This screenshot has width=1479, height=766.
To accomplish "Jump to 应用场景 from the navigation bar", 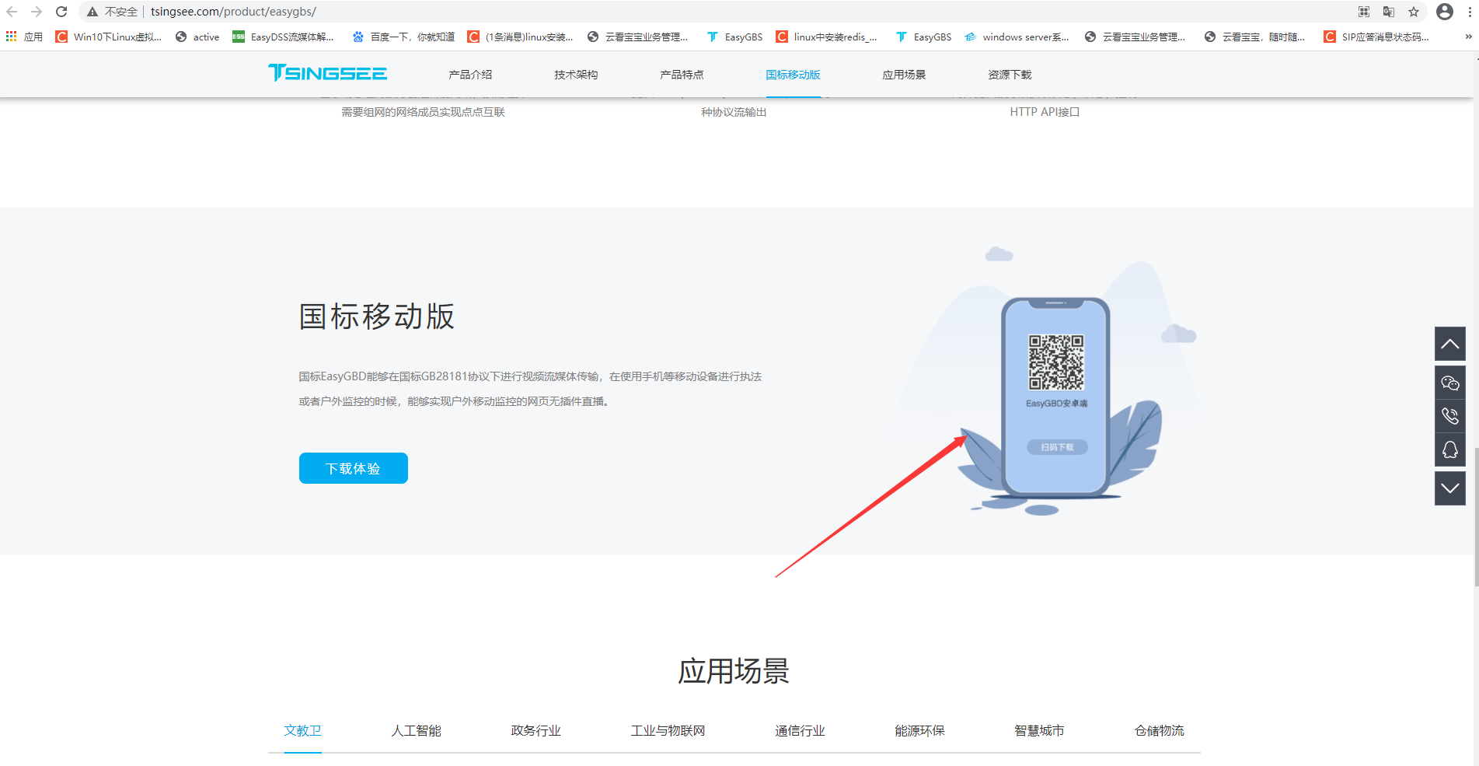I will click(904, 75).
